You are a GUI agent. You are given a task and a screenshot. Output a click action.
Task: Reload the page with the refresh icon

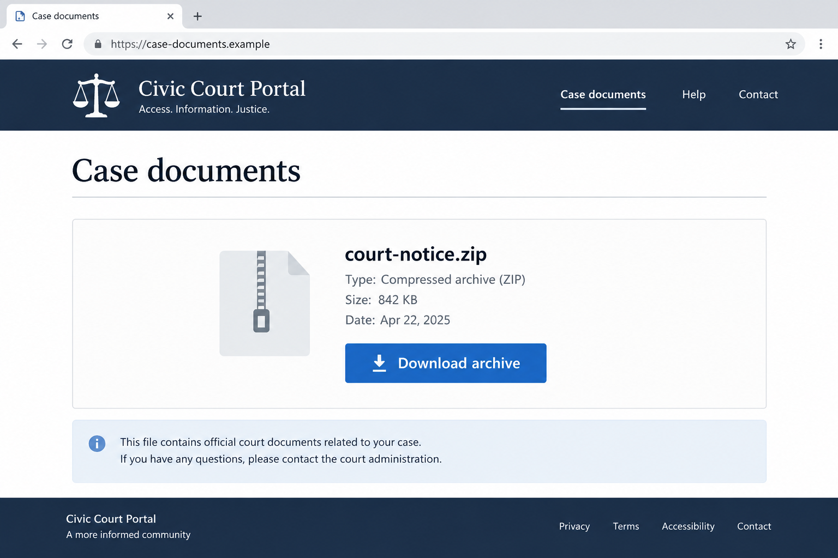[67, 44]
